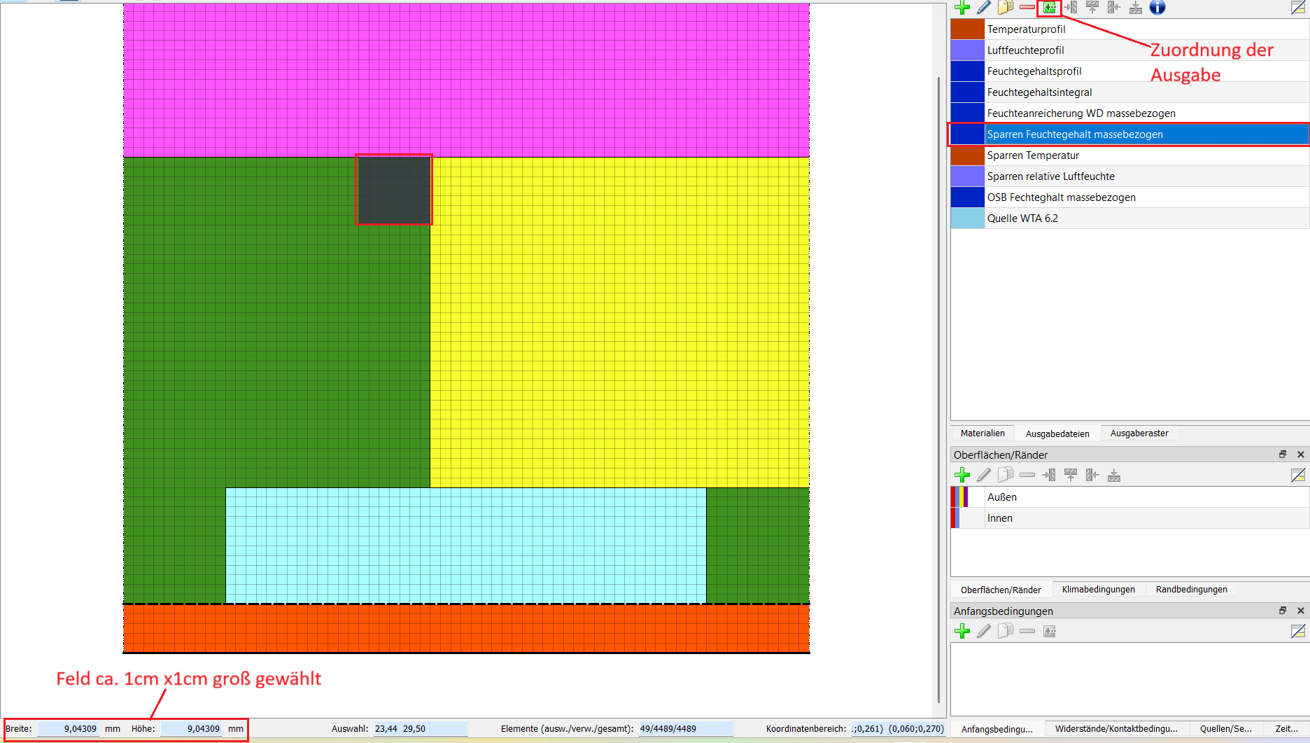Open the Widerstände/Kontaktbedingungen tab
The image size is (1310, 743).
(1116, 729)
